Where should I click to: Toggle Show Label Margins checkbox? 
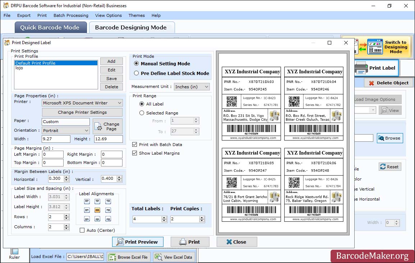pyautogui.click(x=134, y=153)
